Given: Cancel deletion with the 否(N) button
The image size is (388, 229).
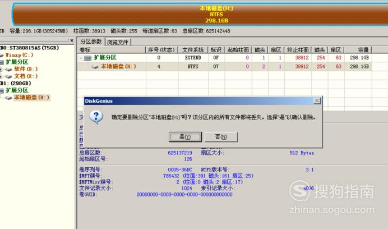Looking at the screenshot, I should pyautogui.click(x=221, y=137).
